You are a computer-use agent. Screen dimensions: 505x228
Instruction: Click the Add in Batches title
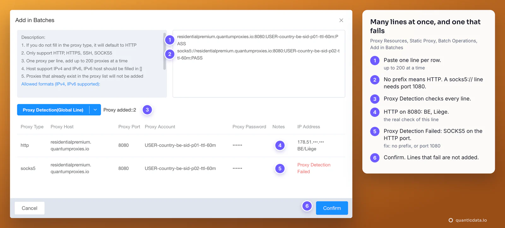[35, 20]
